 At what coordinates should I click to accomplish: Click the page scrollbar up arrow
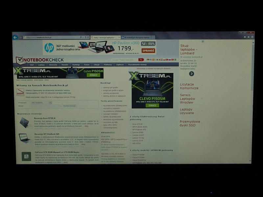coord(253,43)
